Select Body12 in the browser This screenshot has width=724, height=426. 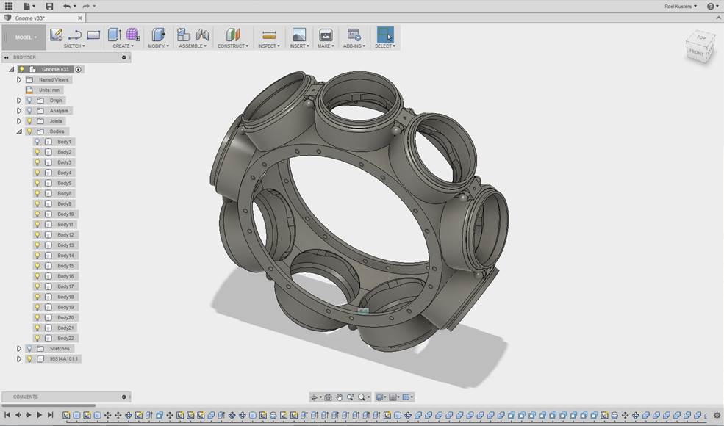[x=65, y=235]
